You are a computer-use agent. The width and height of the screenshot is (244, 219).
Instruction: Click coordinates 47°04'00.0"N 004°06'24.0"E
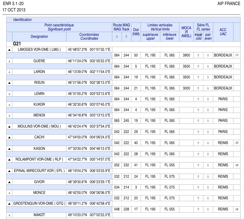[x=89, y=137]
